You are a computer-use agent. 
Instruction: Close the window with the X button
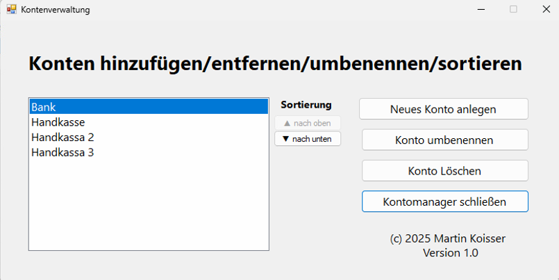544,10
